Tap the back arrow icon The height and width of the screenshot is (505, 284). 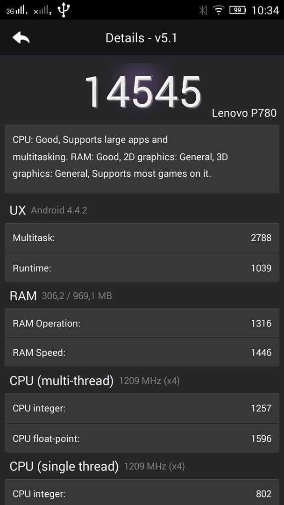tap(21, 38)
